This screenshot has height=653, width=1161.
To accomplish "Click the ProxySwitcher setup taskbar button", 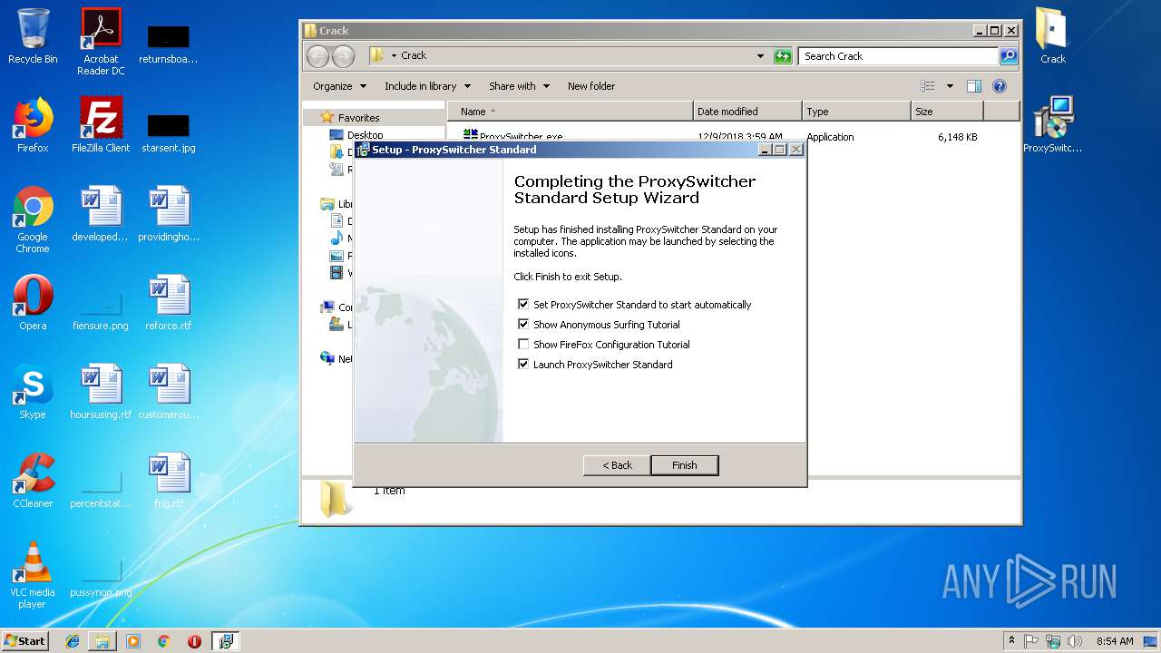I will pos(225,641).
